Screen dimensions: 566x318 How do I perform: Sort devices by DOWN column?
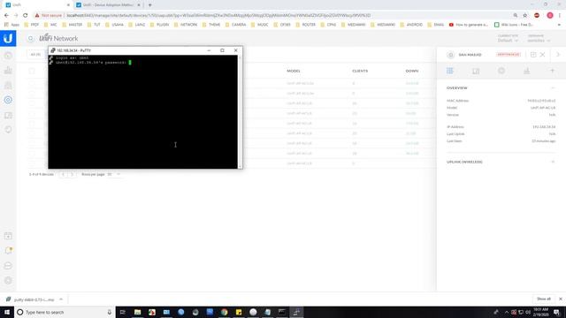(x=412, y=71)
